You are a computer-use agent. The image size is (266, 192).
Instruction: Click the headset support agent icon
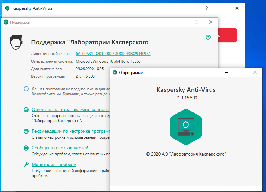pos(16,42)
